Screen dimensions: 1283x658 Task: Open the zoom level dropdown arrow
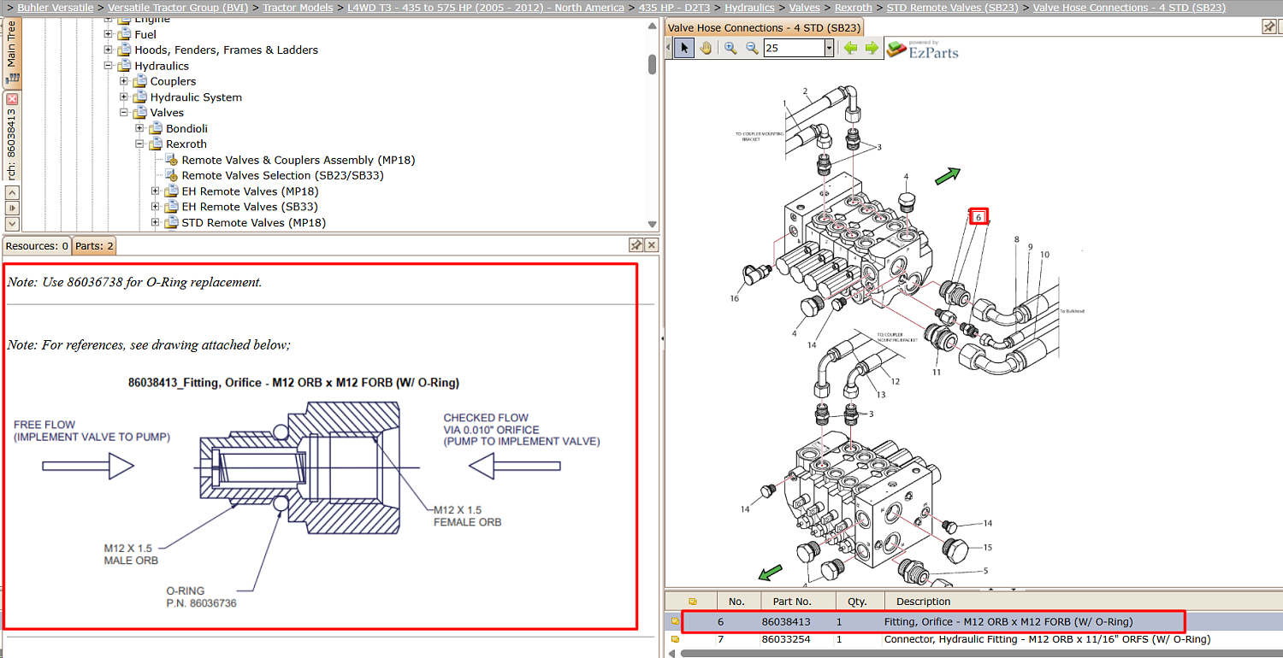(829, 48)
